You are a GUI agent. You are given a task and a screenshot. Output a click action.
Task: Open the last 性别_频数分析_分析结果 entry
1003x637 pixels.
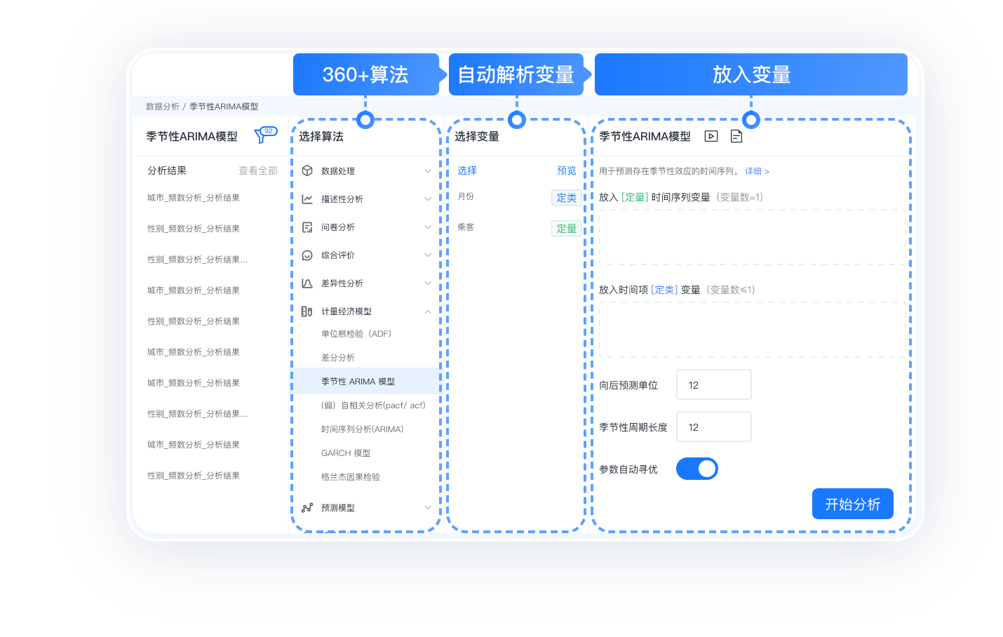coord(194,476)
